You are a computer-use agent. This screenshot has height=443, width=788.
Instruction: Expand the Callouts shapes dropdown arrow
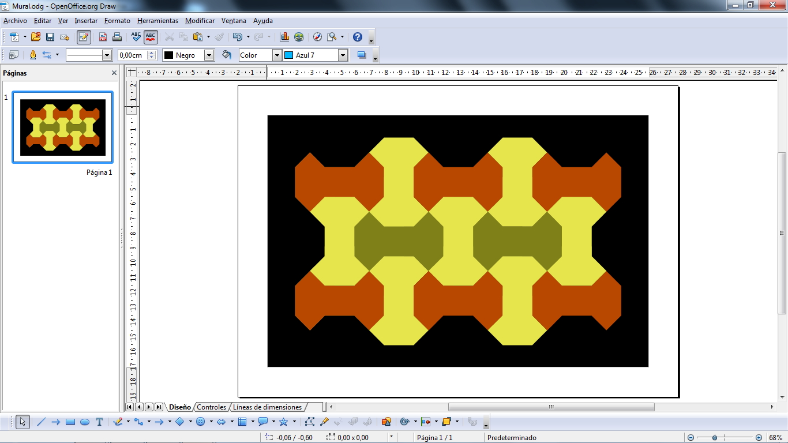coord(273,422)
